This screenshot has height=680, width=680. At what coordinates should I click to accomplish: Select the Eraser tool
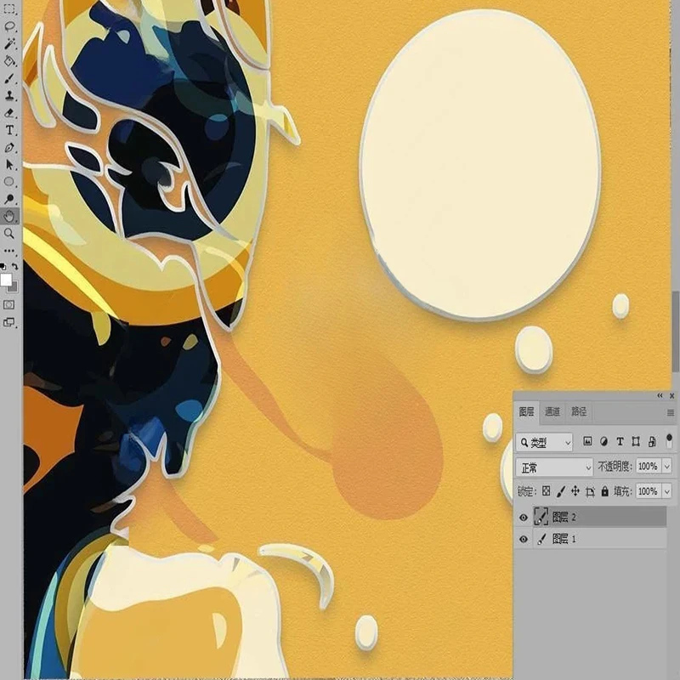click(x=9, y=113)
